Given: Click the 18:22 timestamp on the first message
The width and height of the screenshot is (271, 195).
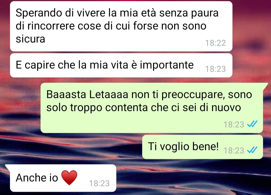Looking at the screenshot, I should click(215, 43).
